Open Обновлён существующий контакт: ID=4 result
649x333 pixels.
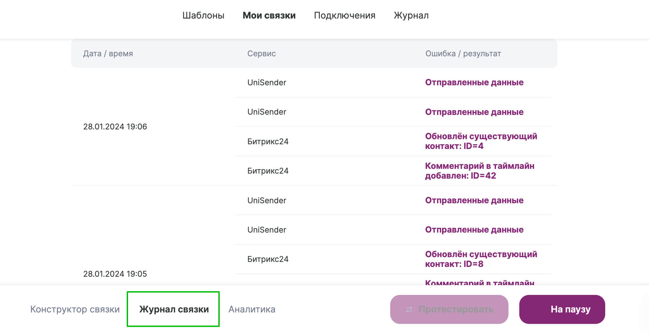click(481, 141)
